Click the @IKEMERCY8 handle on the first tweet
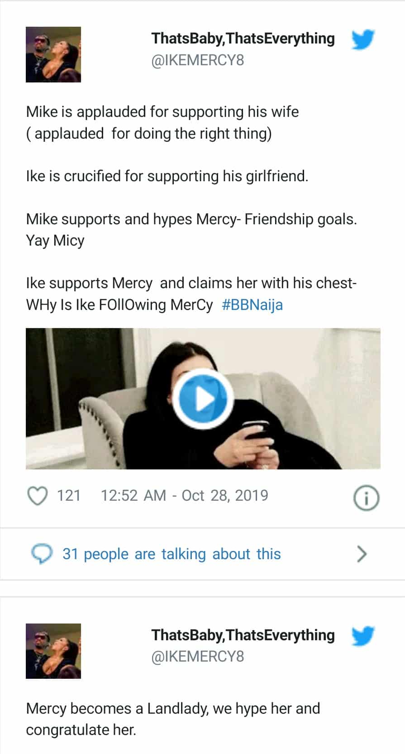Screen dimensions: 405x754 tap(197, 60)
